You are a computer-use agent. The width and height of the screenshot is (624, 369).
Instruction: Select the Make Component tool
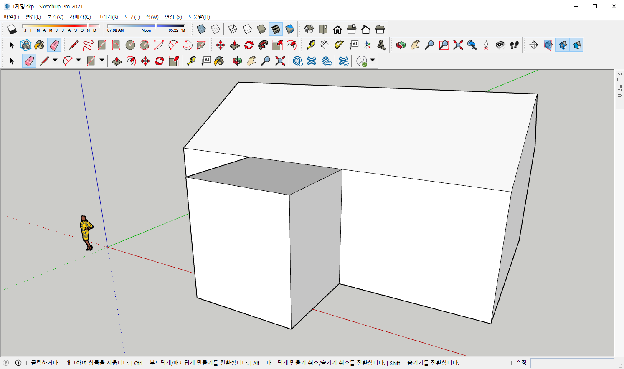pyautogui.click(x=26, y=45)
